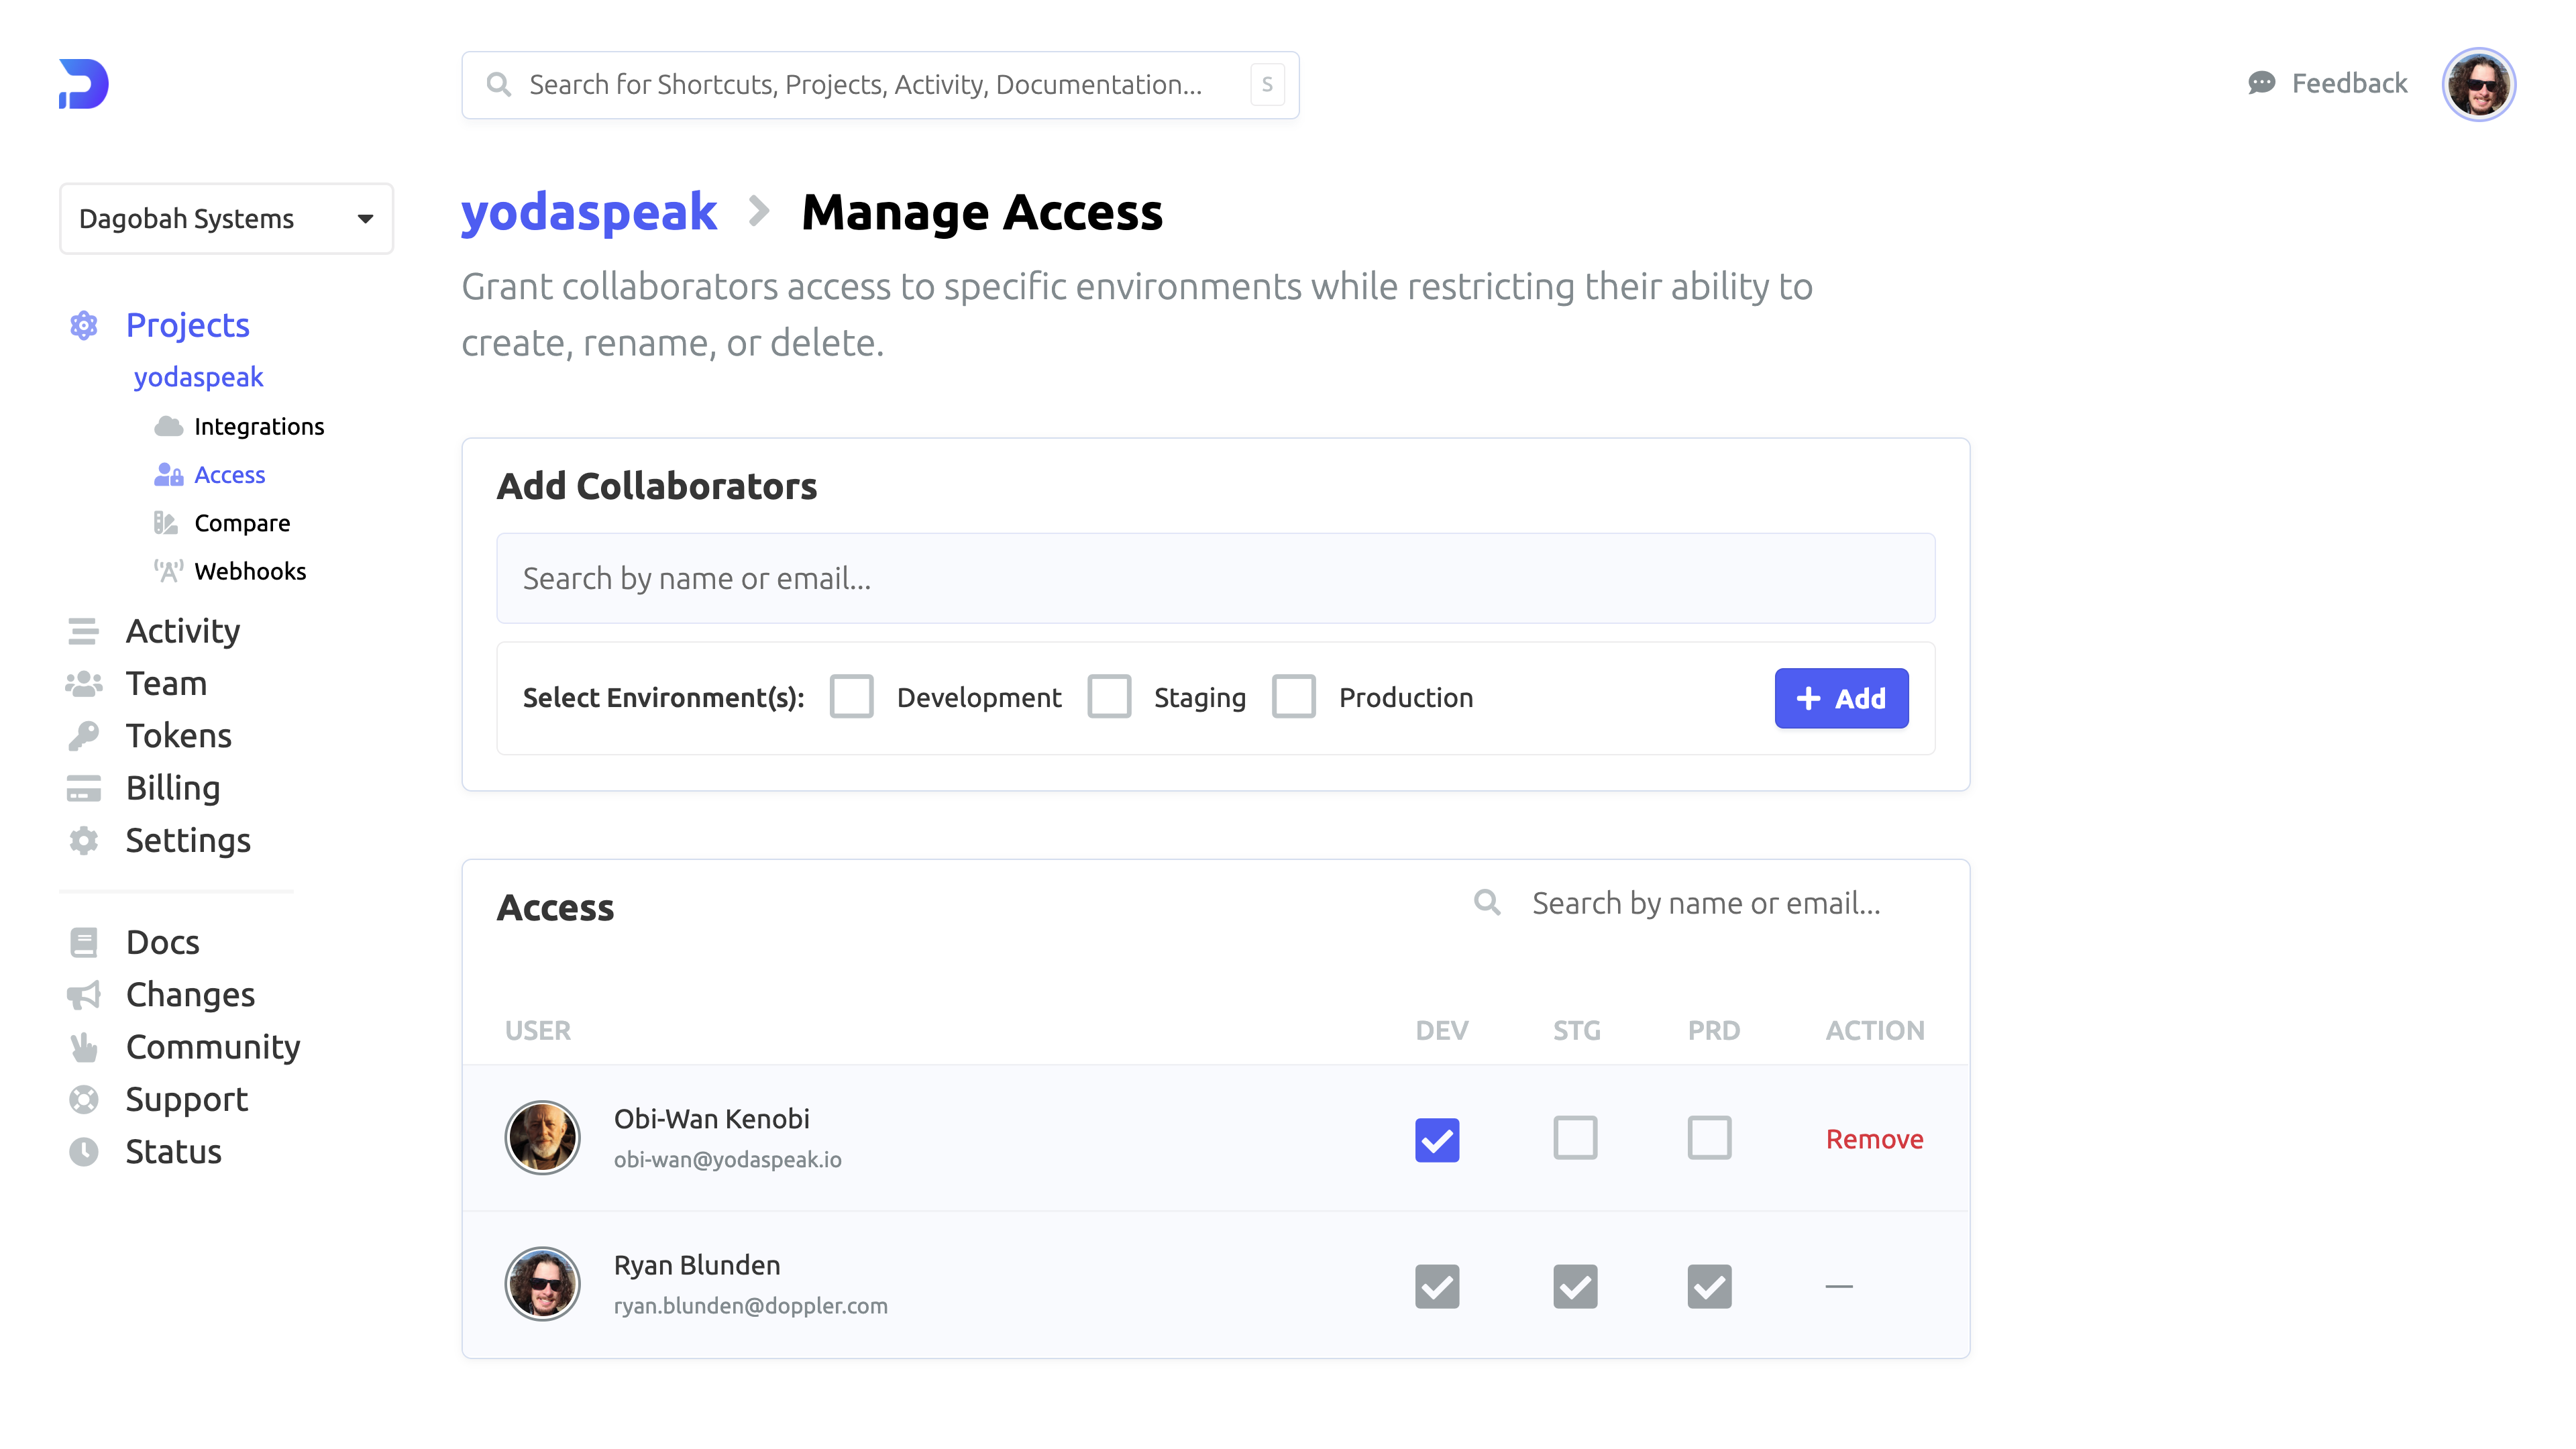Click the Support lifebuoy icon
Screen dimensions: 2576x1449
[x=84, y=1099]
